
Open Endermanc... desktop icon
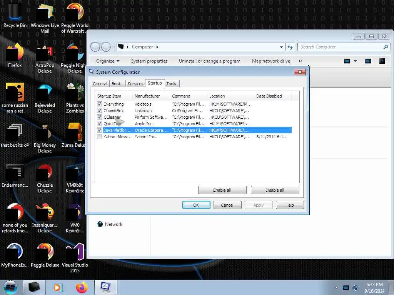(x=15, y=176)
